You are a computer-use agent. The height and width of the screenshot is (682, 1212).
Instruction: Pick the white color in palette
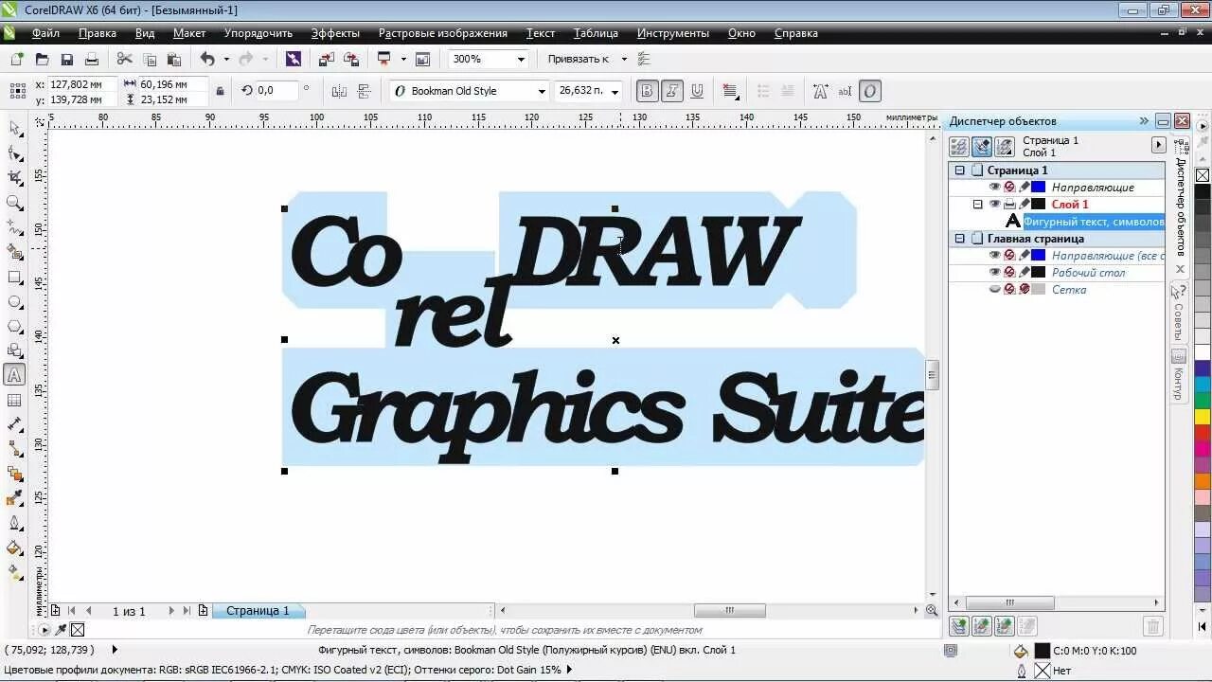click(x=1203, y=352)
